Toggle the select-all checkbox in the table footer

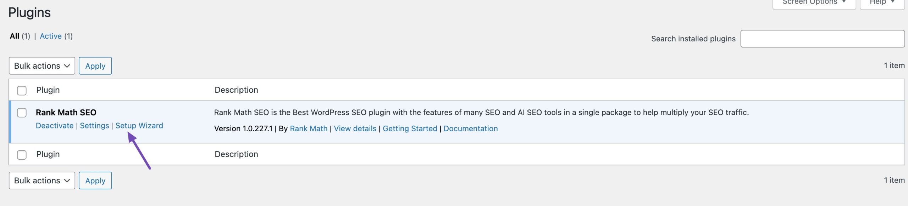click(x=22, y=155)
